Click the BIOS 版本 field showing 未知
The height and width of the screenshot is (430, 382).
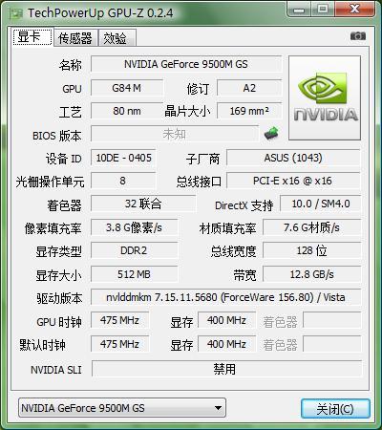tap(175, 134)
